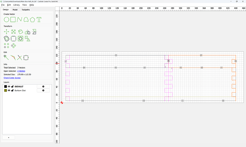The height and width of the screenshot is (147, 246).
Task: Open the Library menu
Action: [x=16, y=5]
